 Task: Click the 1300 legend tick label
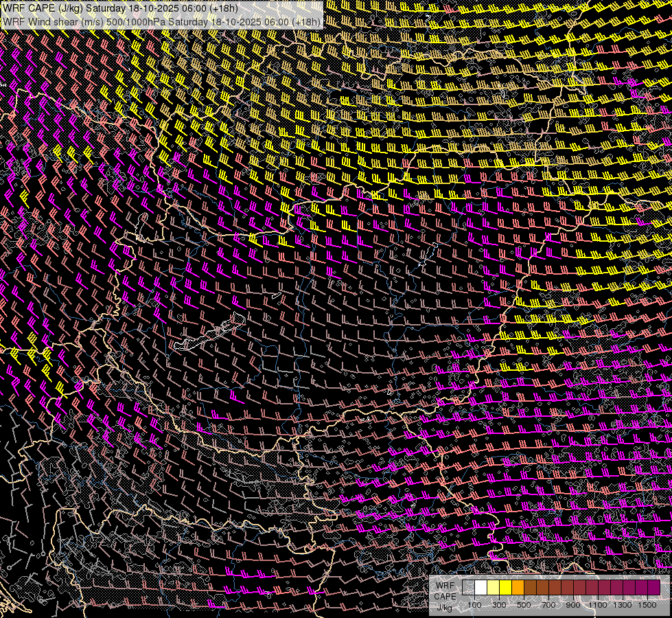click(x=623, y=605)
